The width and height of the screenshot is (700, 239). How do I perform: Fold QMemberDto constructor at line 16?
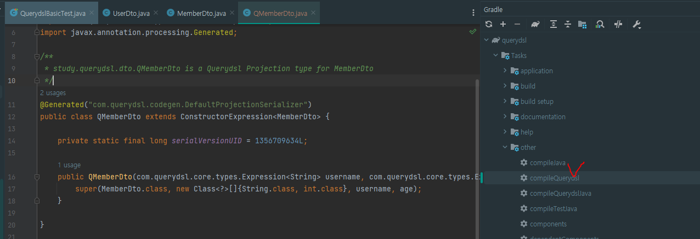pyautogui.click(x=37, y=177)
